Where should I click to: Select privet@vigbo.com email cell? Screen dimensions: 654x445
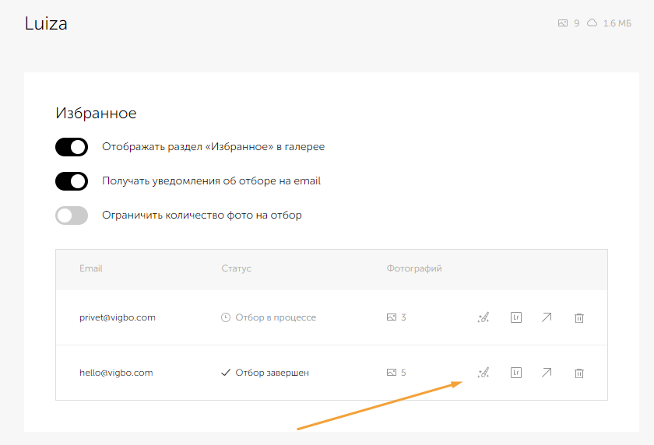coord(118,317)
